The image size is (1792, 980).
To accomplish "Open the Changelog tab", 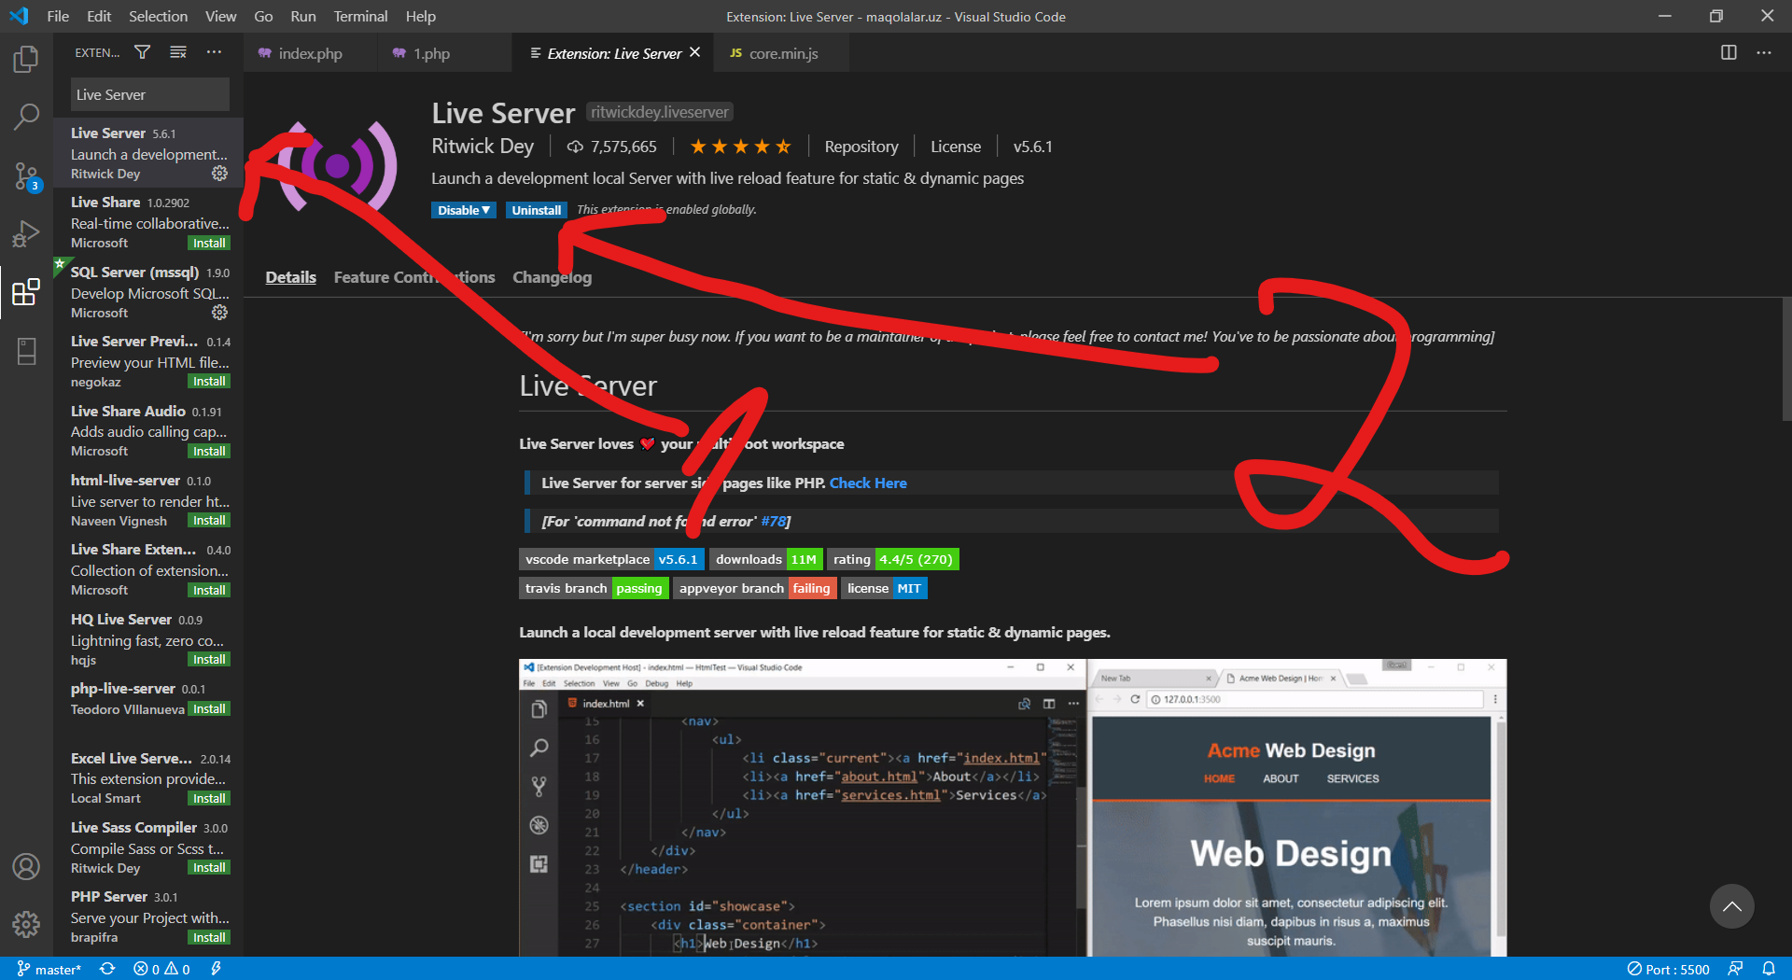I will 552,277.
